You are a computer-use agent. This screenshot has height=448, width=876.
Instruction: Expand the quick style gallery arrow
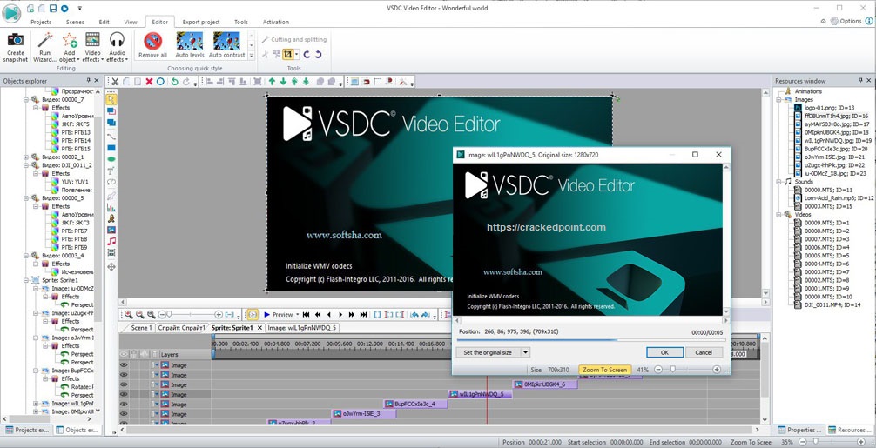(252, 55)
